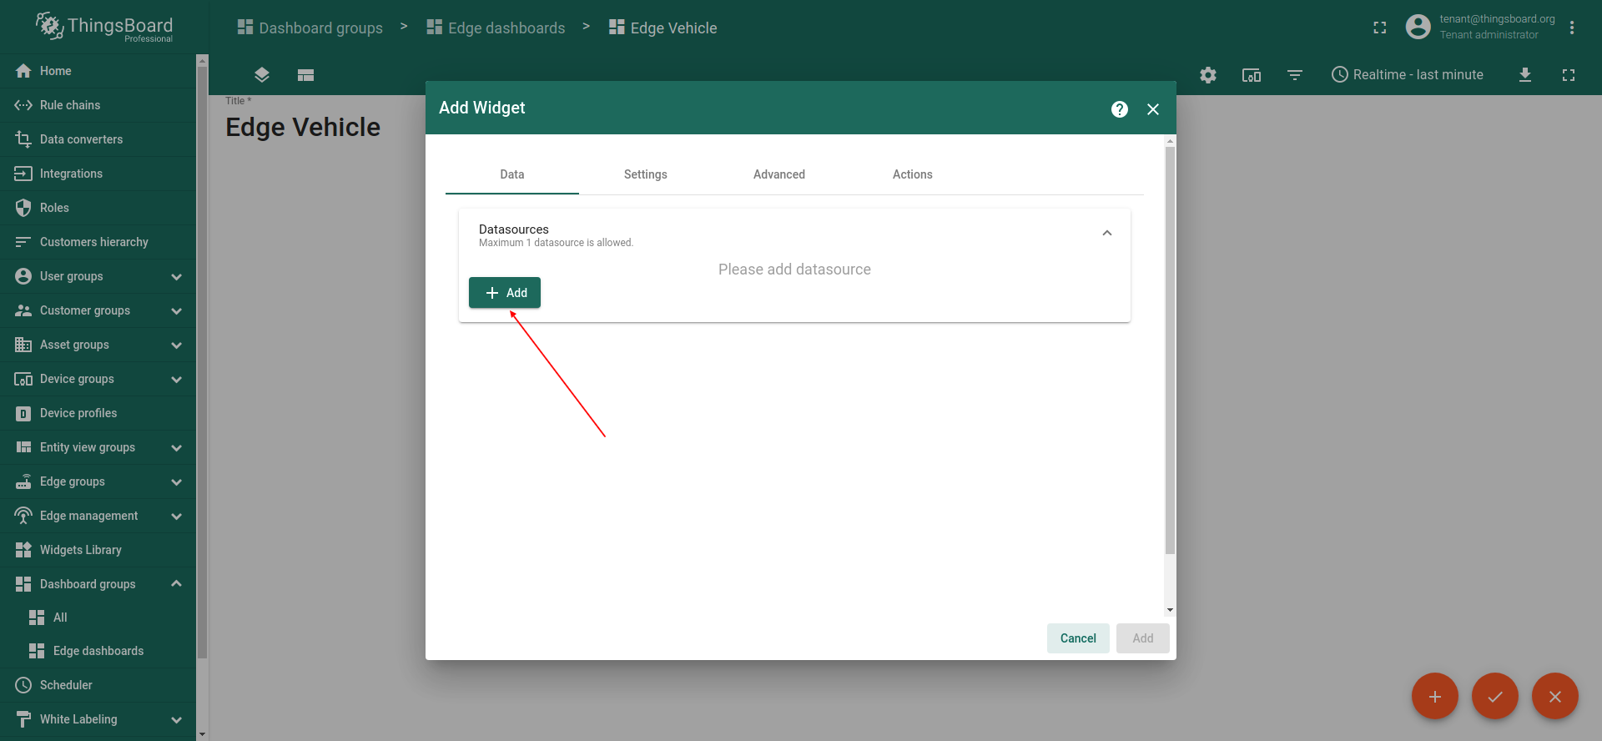Open Device profiles page
The height and width of the screenshot is (741, 1602).
[x=98, y=413]
